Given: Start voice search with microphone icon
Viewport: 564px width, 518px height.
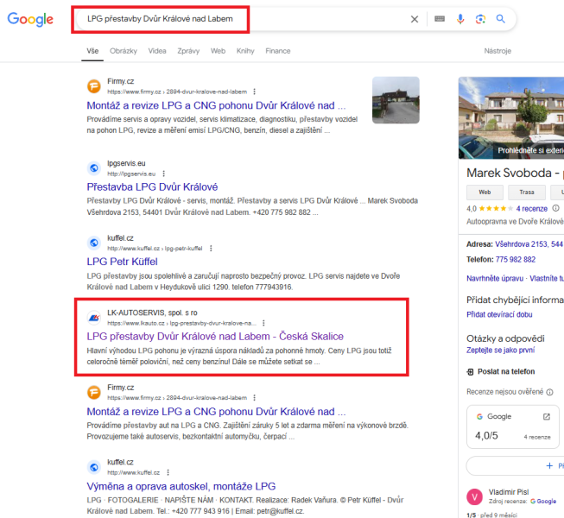Looking at the screenshot, I should coord(460,19).
